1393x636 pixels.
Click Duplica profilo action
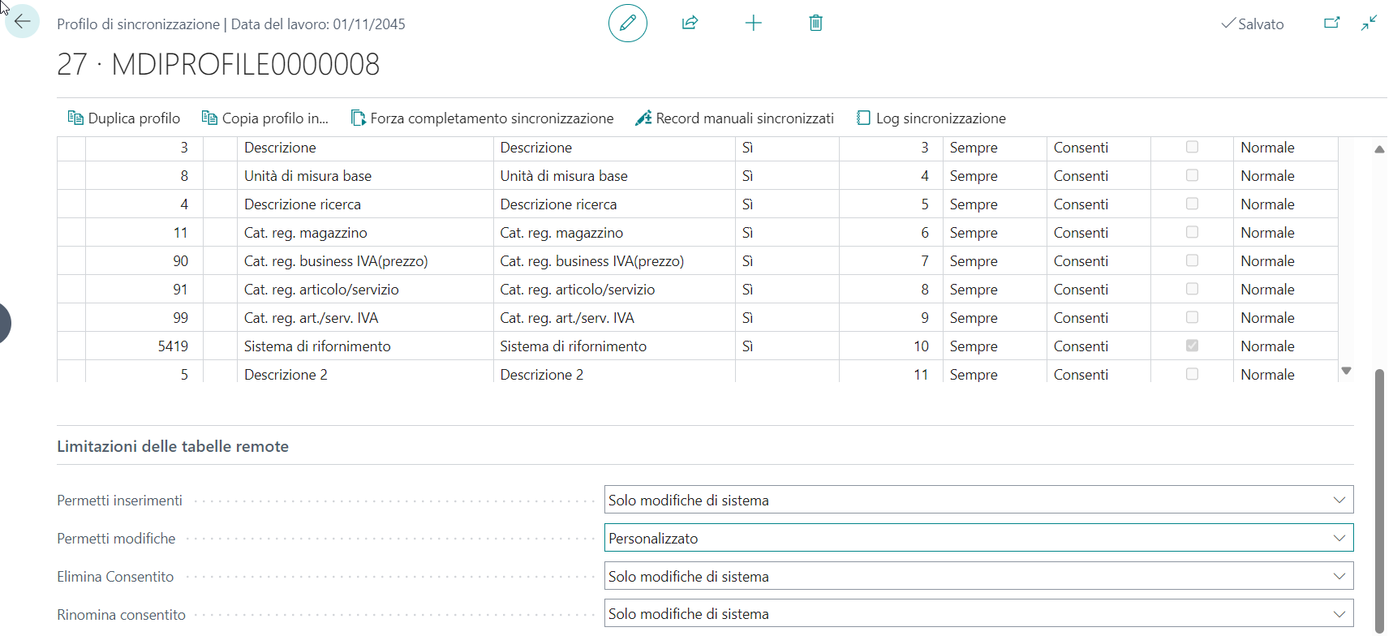click(124, 118)
